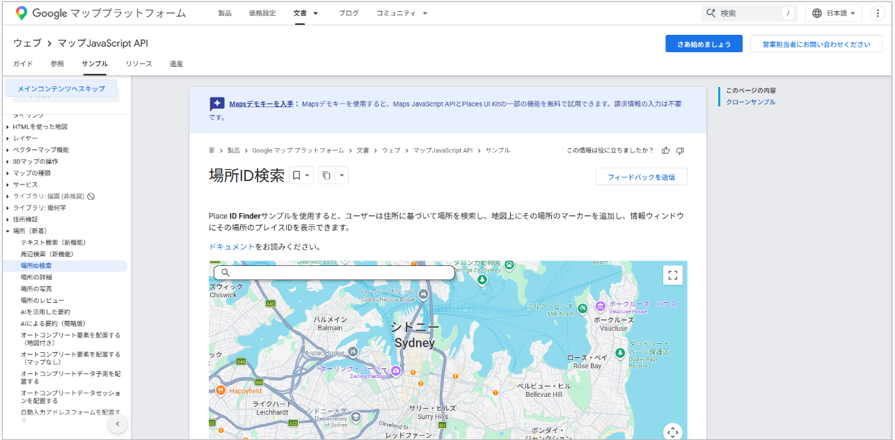
Task: Expand HTMLを使った地図 section
Action: point(8,127)
